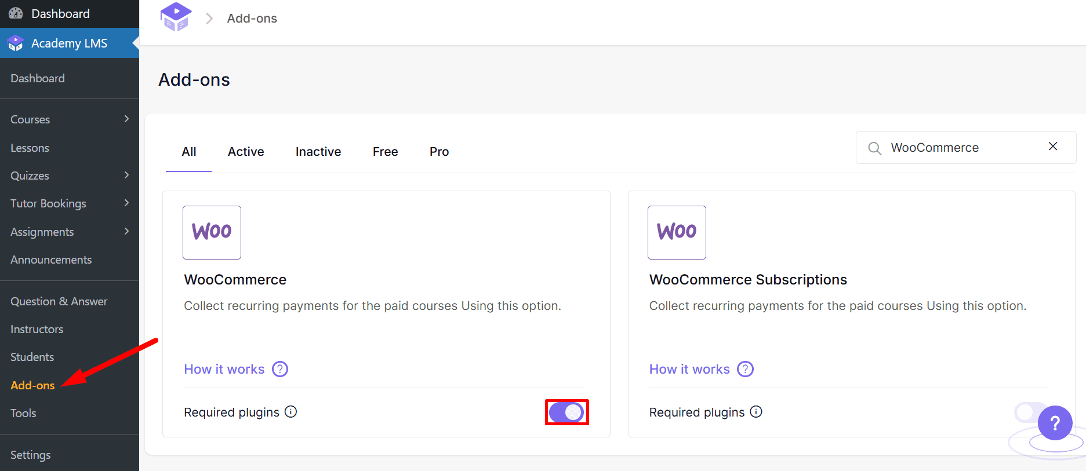The image size is (1086, 471).
Task: Click WooCommerce card description text
Action: point(373,306)
